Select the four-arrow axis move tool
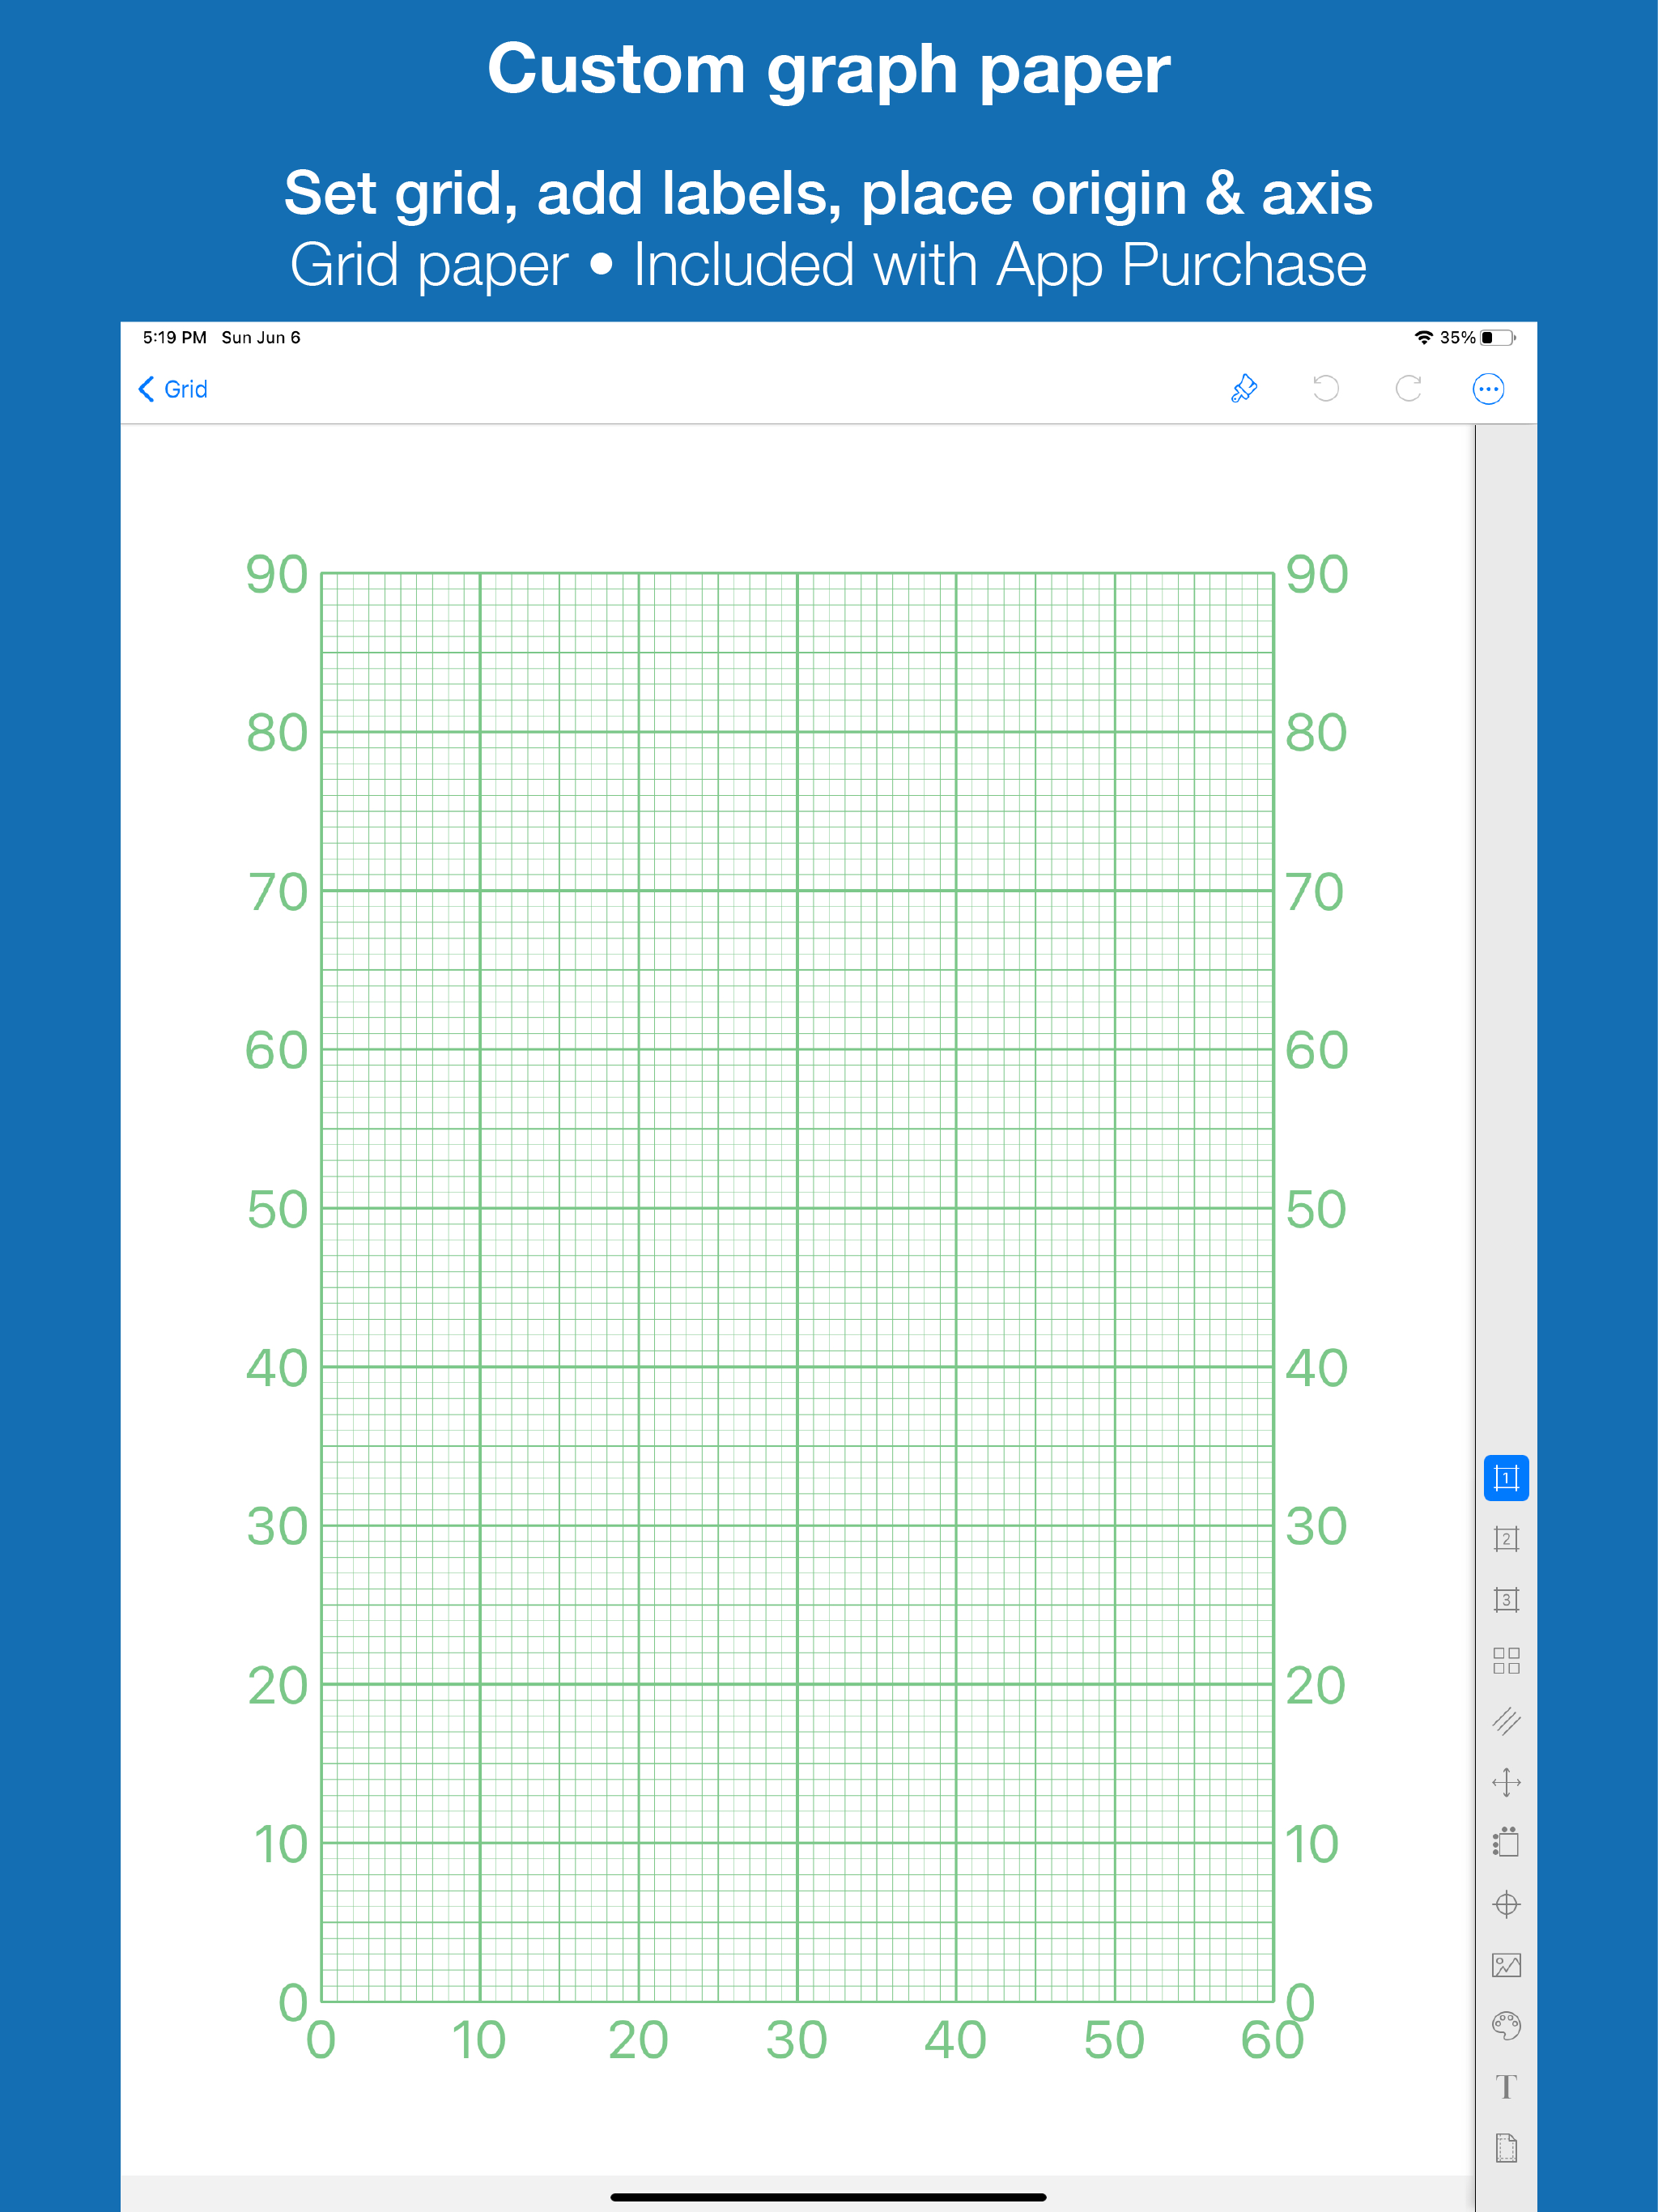 click(x=1505, y=1782)
